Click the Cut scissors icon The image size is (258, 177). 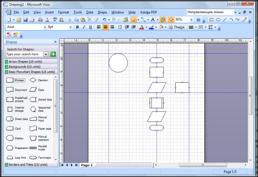[70, 20]
